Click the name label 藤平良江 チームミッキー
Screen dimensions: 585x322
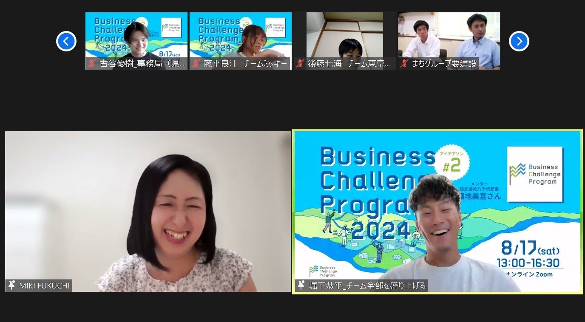point(246,64)
